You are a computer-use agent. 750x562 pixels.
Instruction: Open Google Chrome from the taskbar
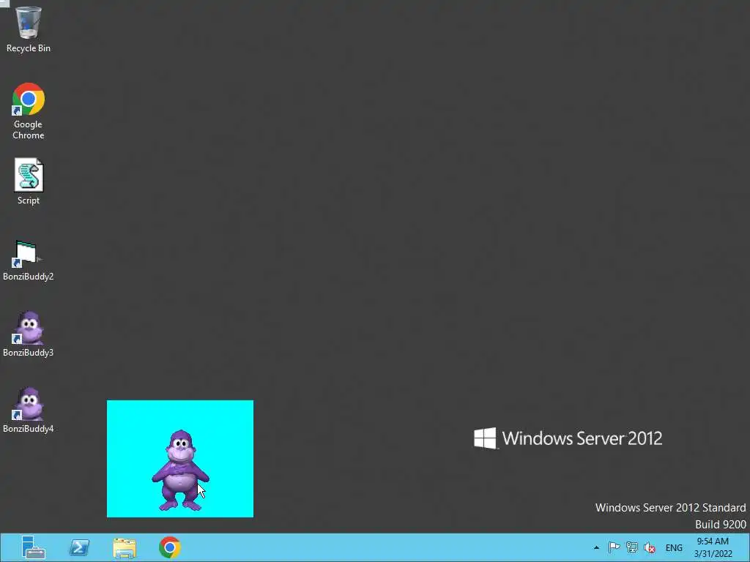click(x=170, y=547)
